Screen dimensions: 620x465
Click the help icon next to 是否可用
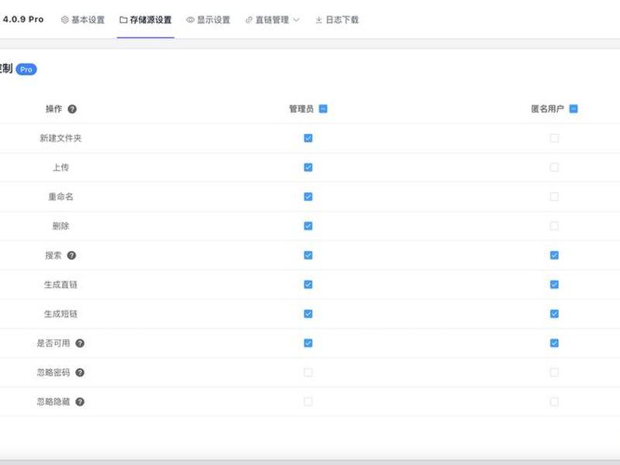click(80, 343)
